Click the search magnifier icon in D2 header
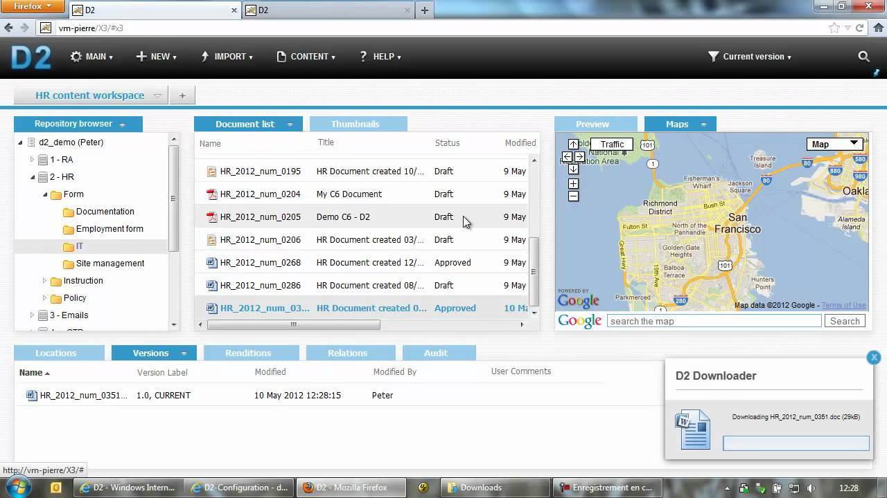Image resolution: width=887 pixels, height=498 pixels. 863,57
